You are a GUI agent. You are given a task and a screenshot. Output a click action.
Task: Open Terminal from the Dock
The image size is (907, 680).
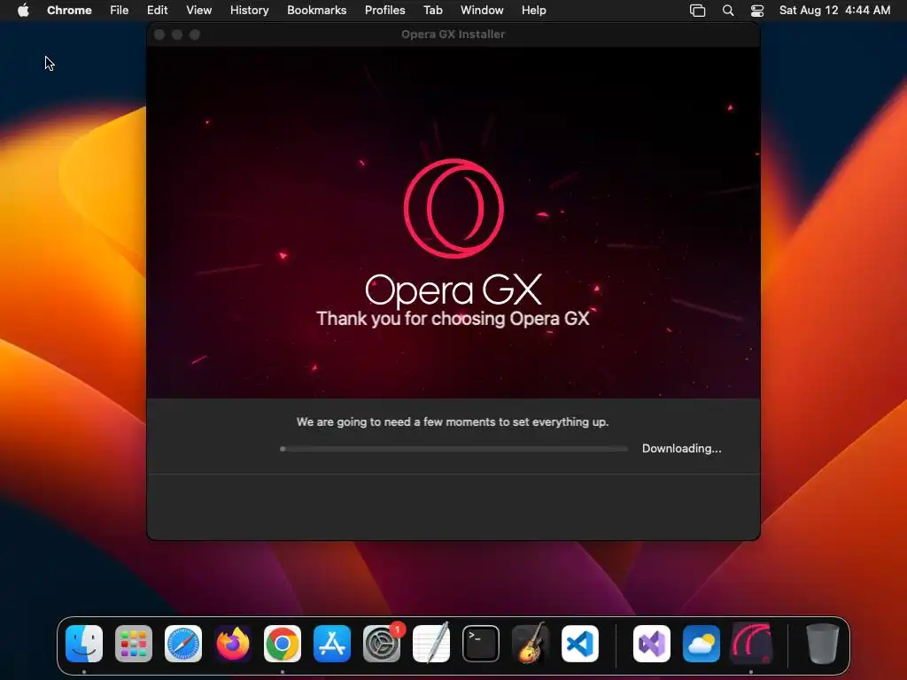[x=481, y=644]
